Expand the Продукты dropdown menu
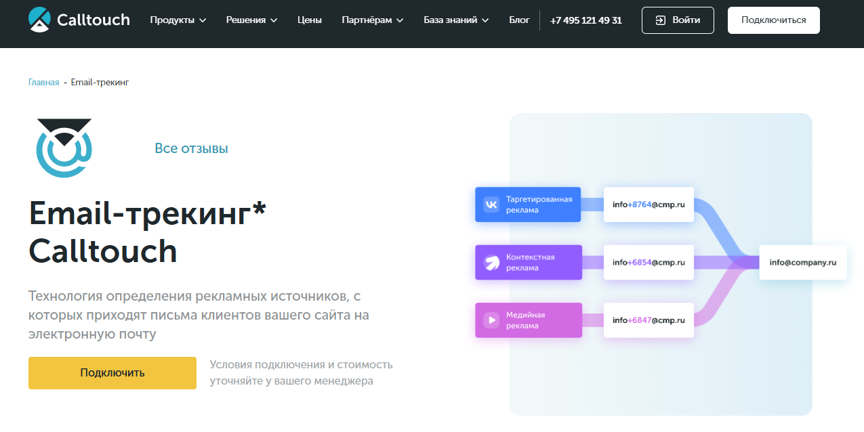 (178, 20)
